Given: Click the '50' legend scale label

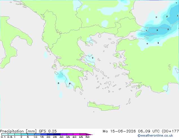Looking at the screenshot, I should tap(87, 137).
